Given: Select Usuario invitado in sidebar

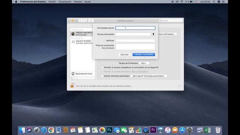Looking at the screenshot, I should 82,42.
